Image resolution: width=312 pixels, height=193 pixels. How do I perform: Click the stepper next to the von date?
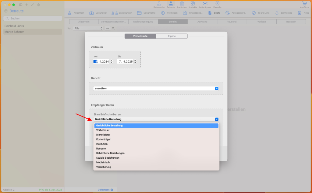click(x=111, y=61)
